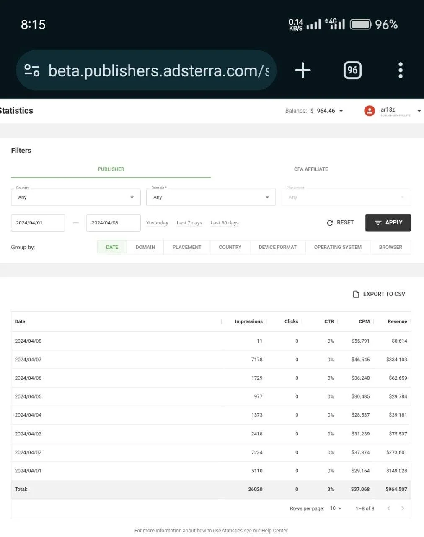Sort by the Clicks column header
Viewport: 424px width, 537px height.
click(x=291, y=321)
